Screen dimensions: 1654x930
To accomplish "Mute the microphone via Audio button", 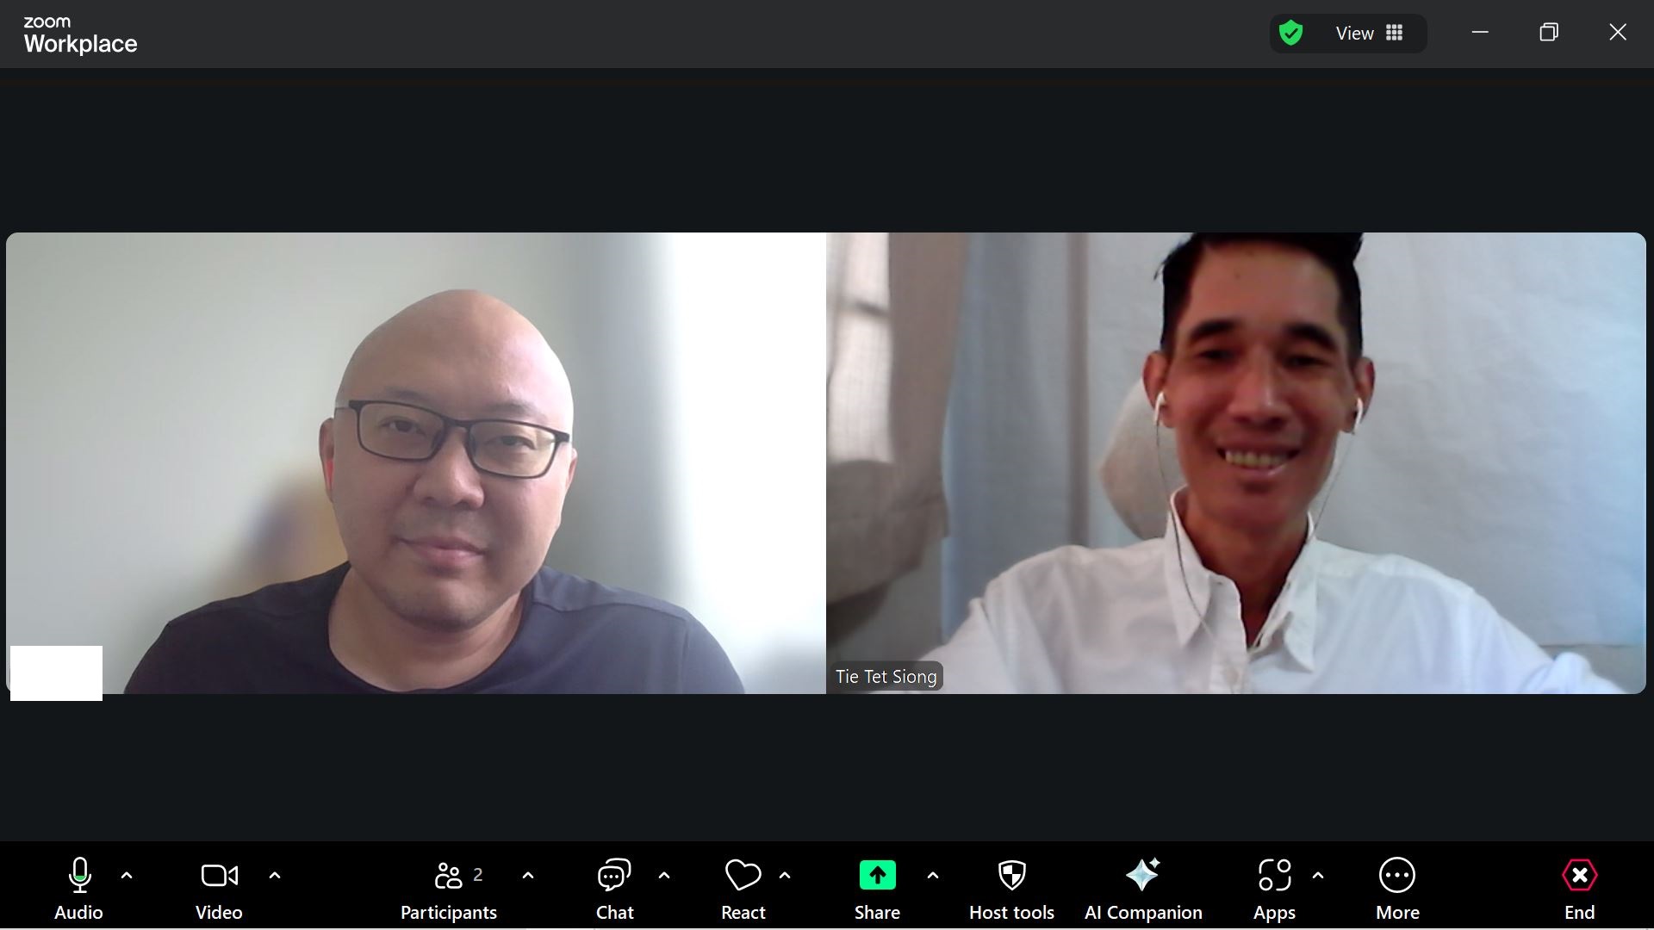I will click(78, 887).
